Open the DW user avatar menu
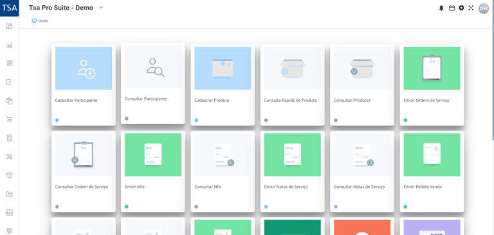Image resolution: width=494 pixels, height=235 pixels. [x=484, y=8]
